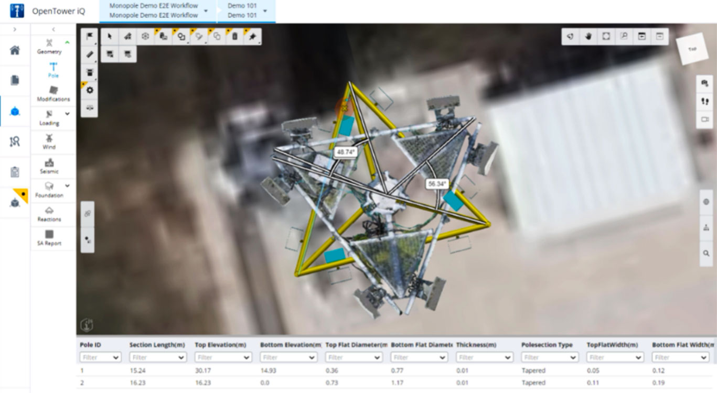
Task: Click the Polesection Type filter field
Action: tap(549, 357)
